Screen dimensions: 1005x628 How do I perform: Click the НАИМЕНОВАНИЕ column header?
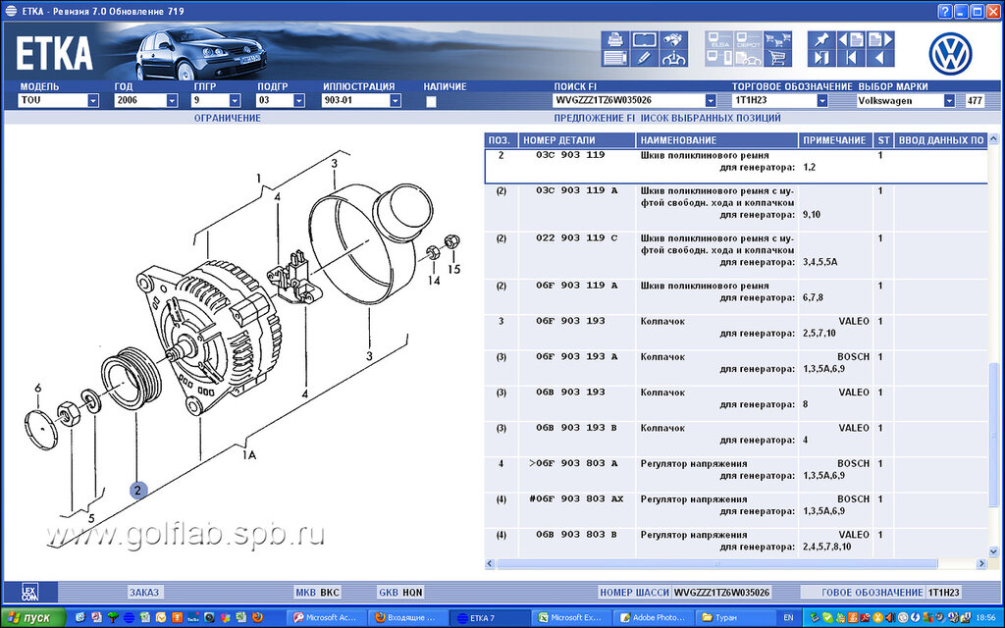[716, 140]
